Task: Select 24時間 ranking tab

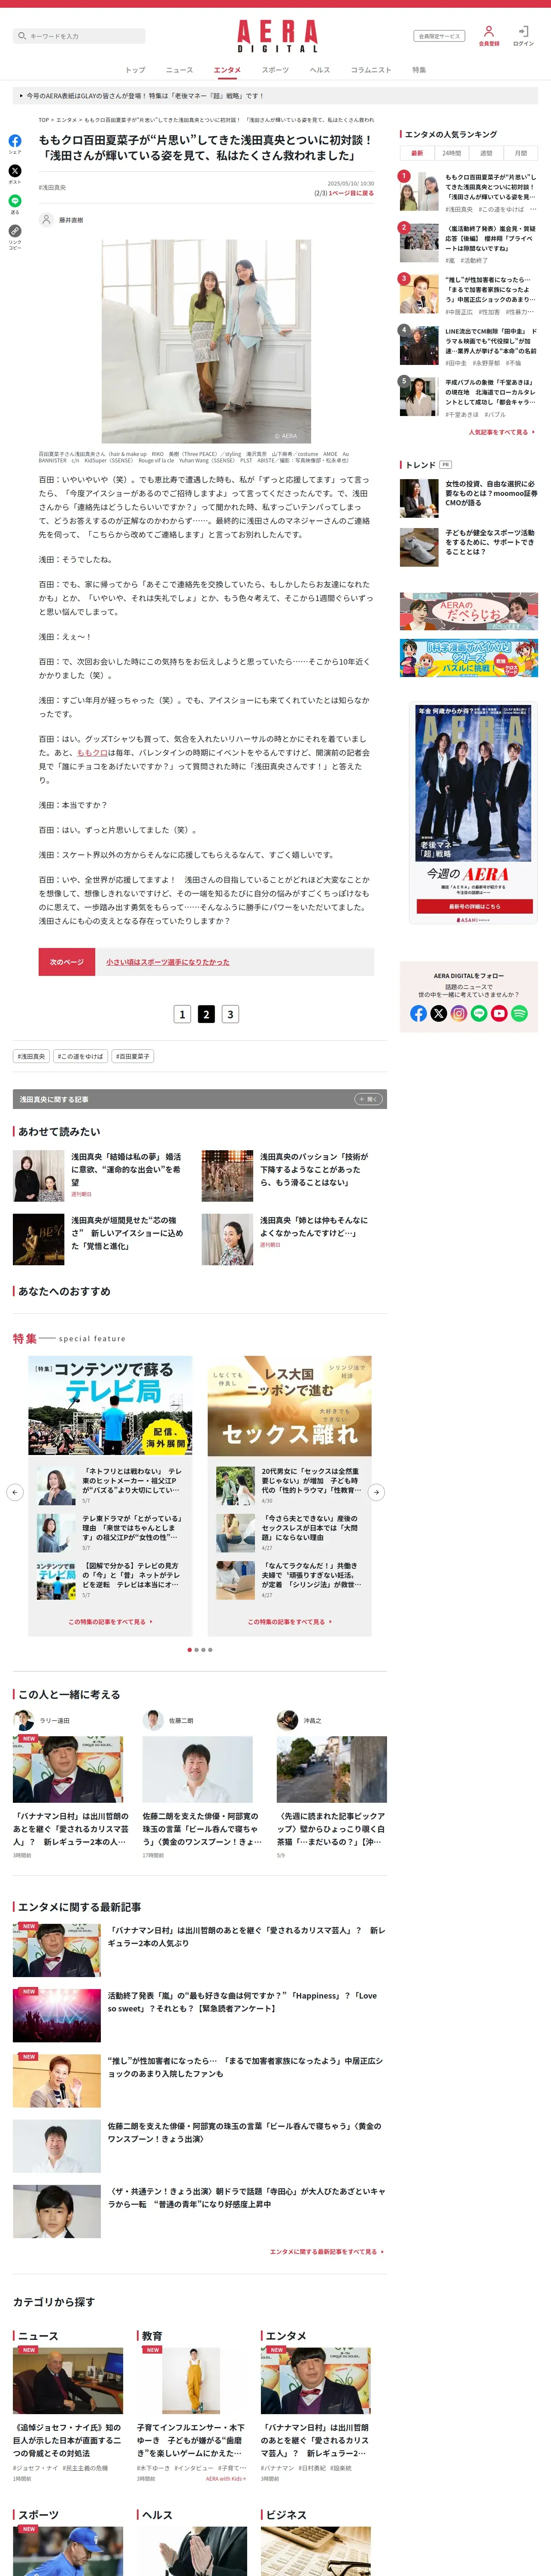Action: click(x=452, y=153)
